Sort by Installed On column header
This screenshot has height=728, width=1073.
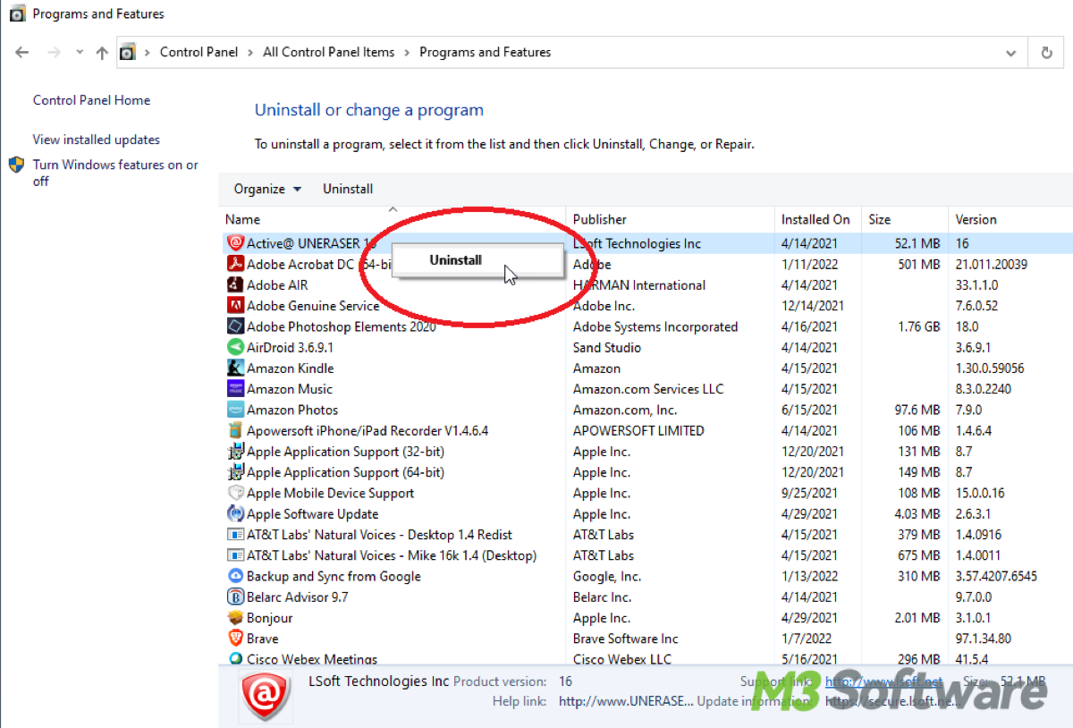(x=818, y=219)
